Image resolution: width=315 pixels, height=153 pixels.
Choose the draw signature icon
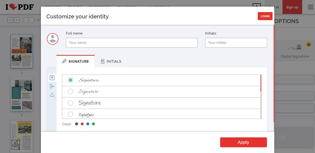(x=52, y=86)
